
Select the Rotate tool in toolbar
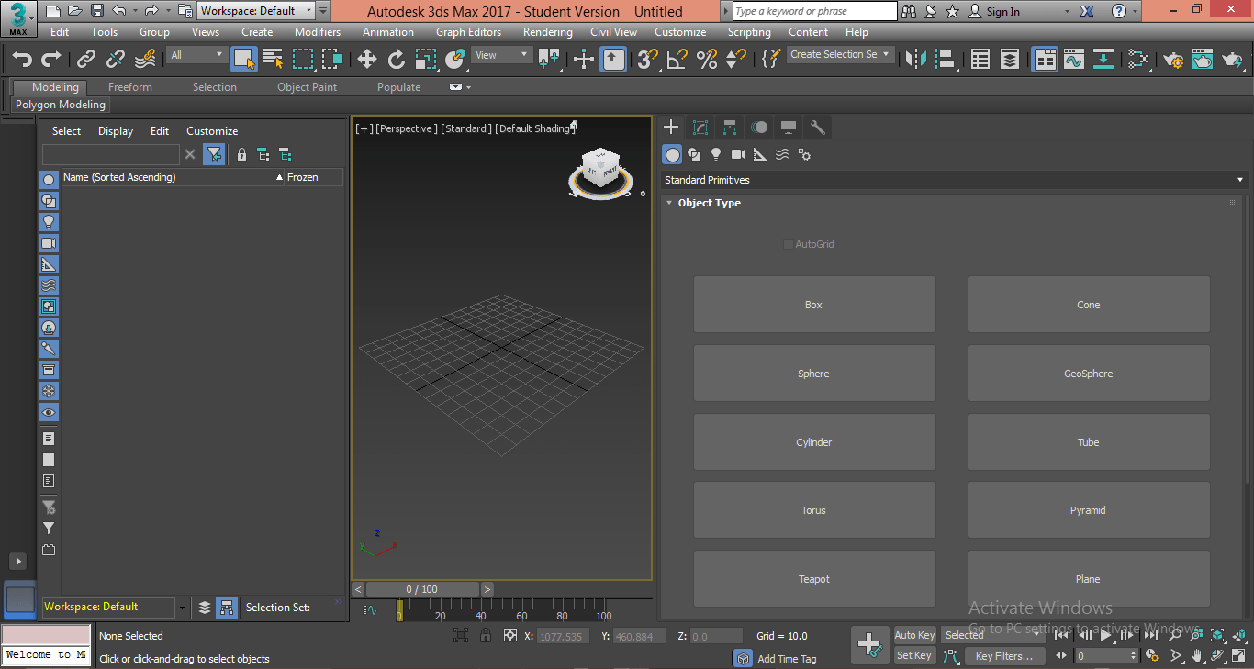click(397, 60)
